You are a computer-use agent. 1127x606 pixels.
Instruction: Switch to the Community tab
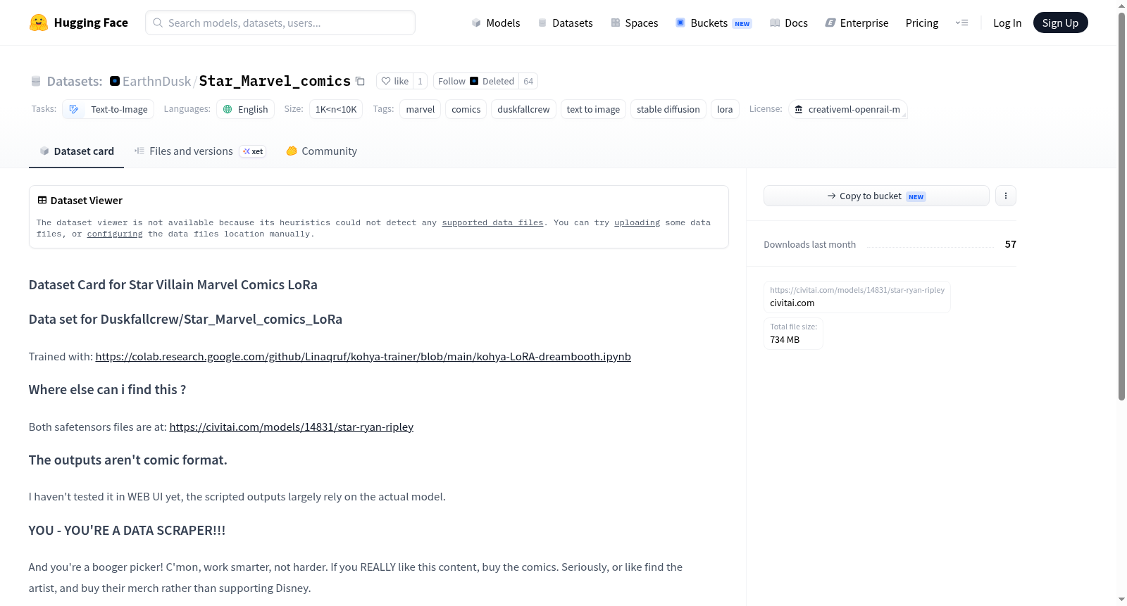[x=321, y=151]
